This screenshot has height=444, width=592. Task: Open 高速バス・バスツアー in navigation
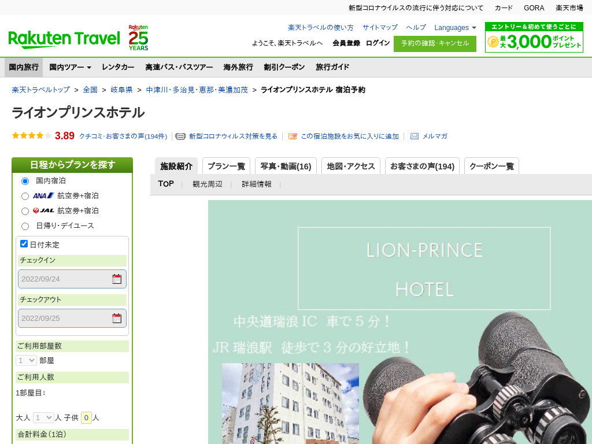(179, 67)
